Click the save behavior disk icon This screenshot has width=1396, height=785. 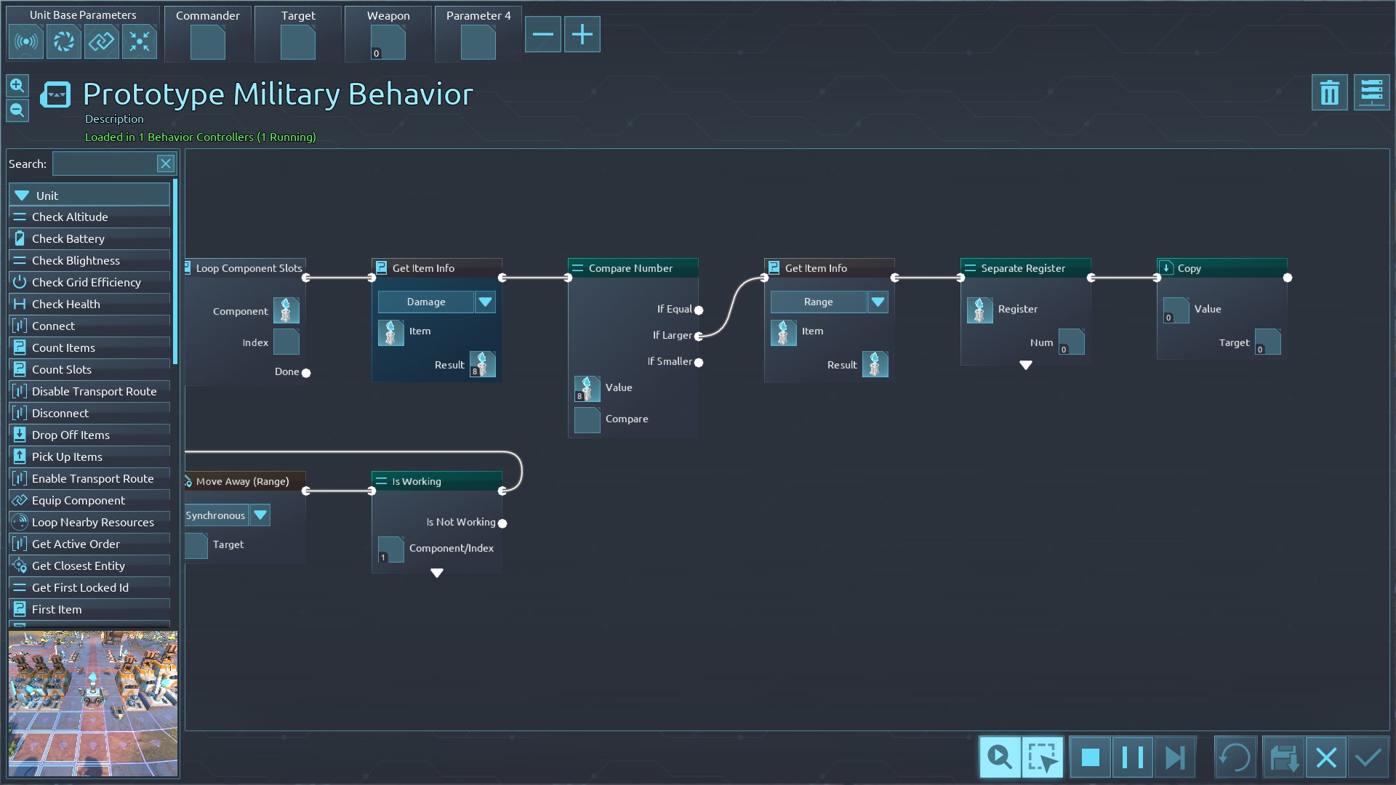[1283, 758]
